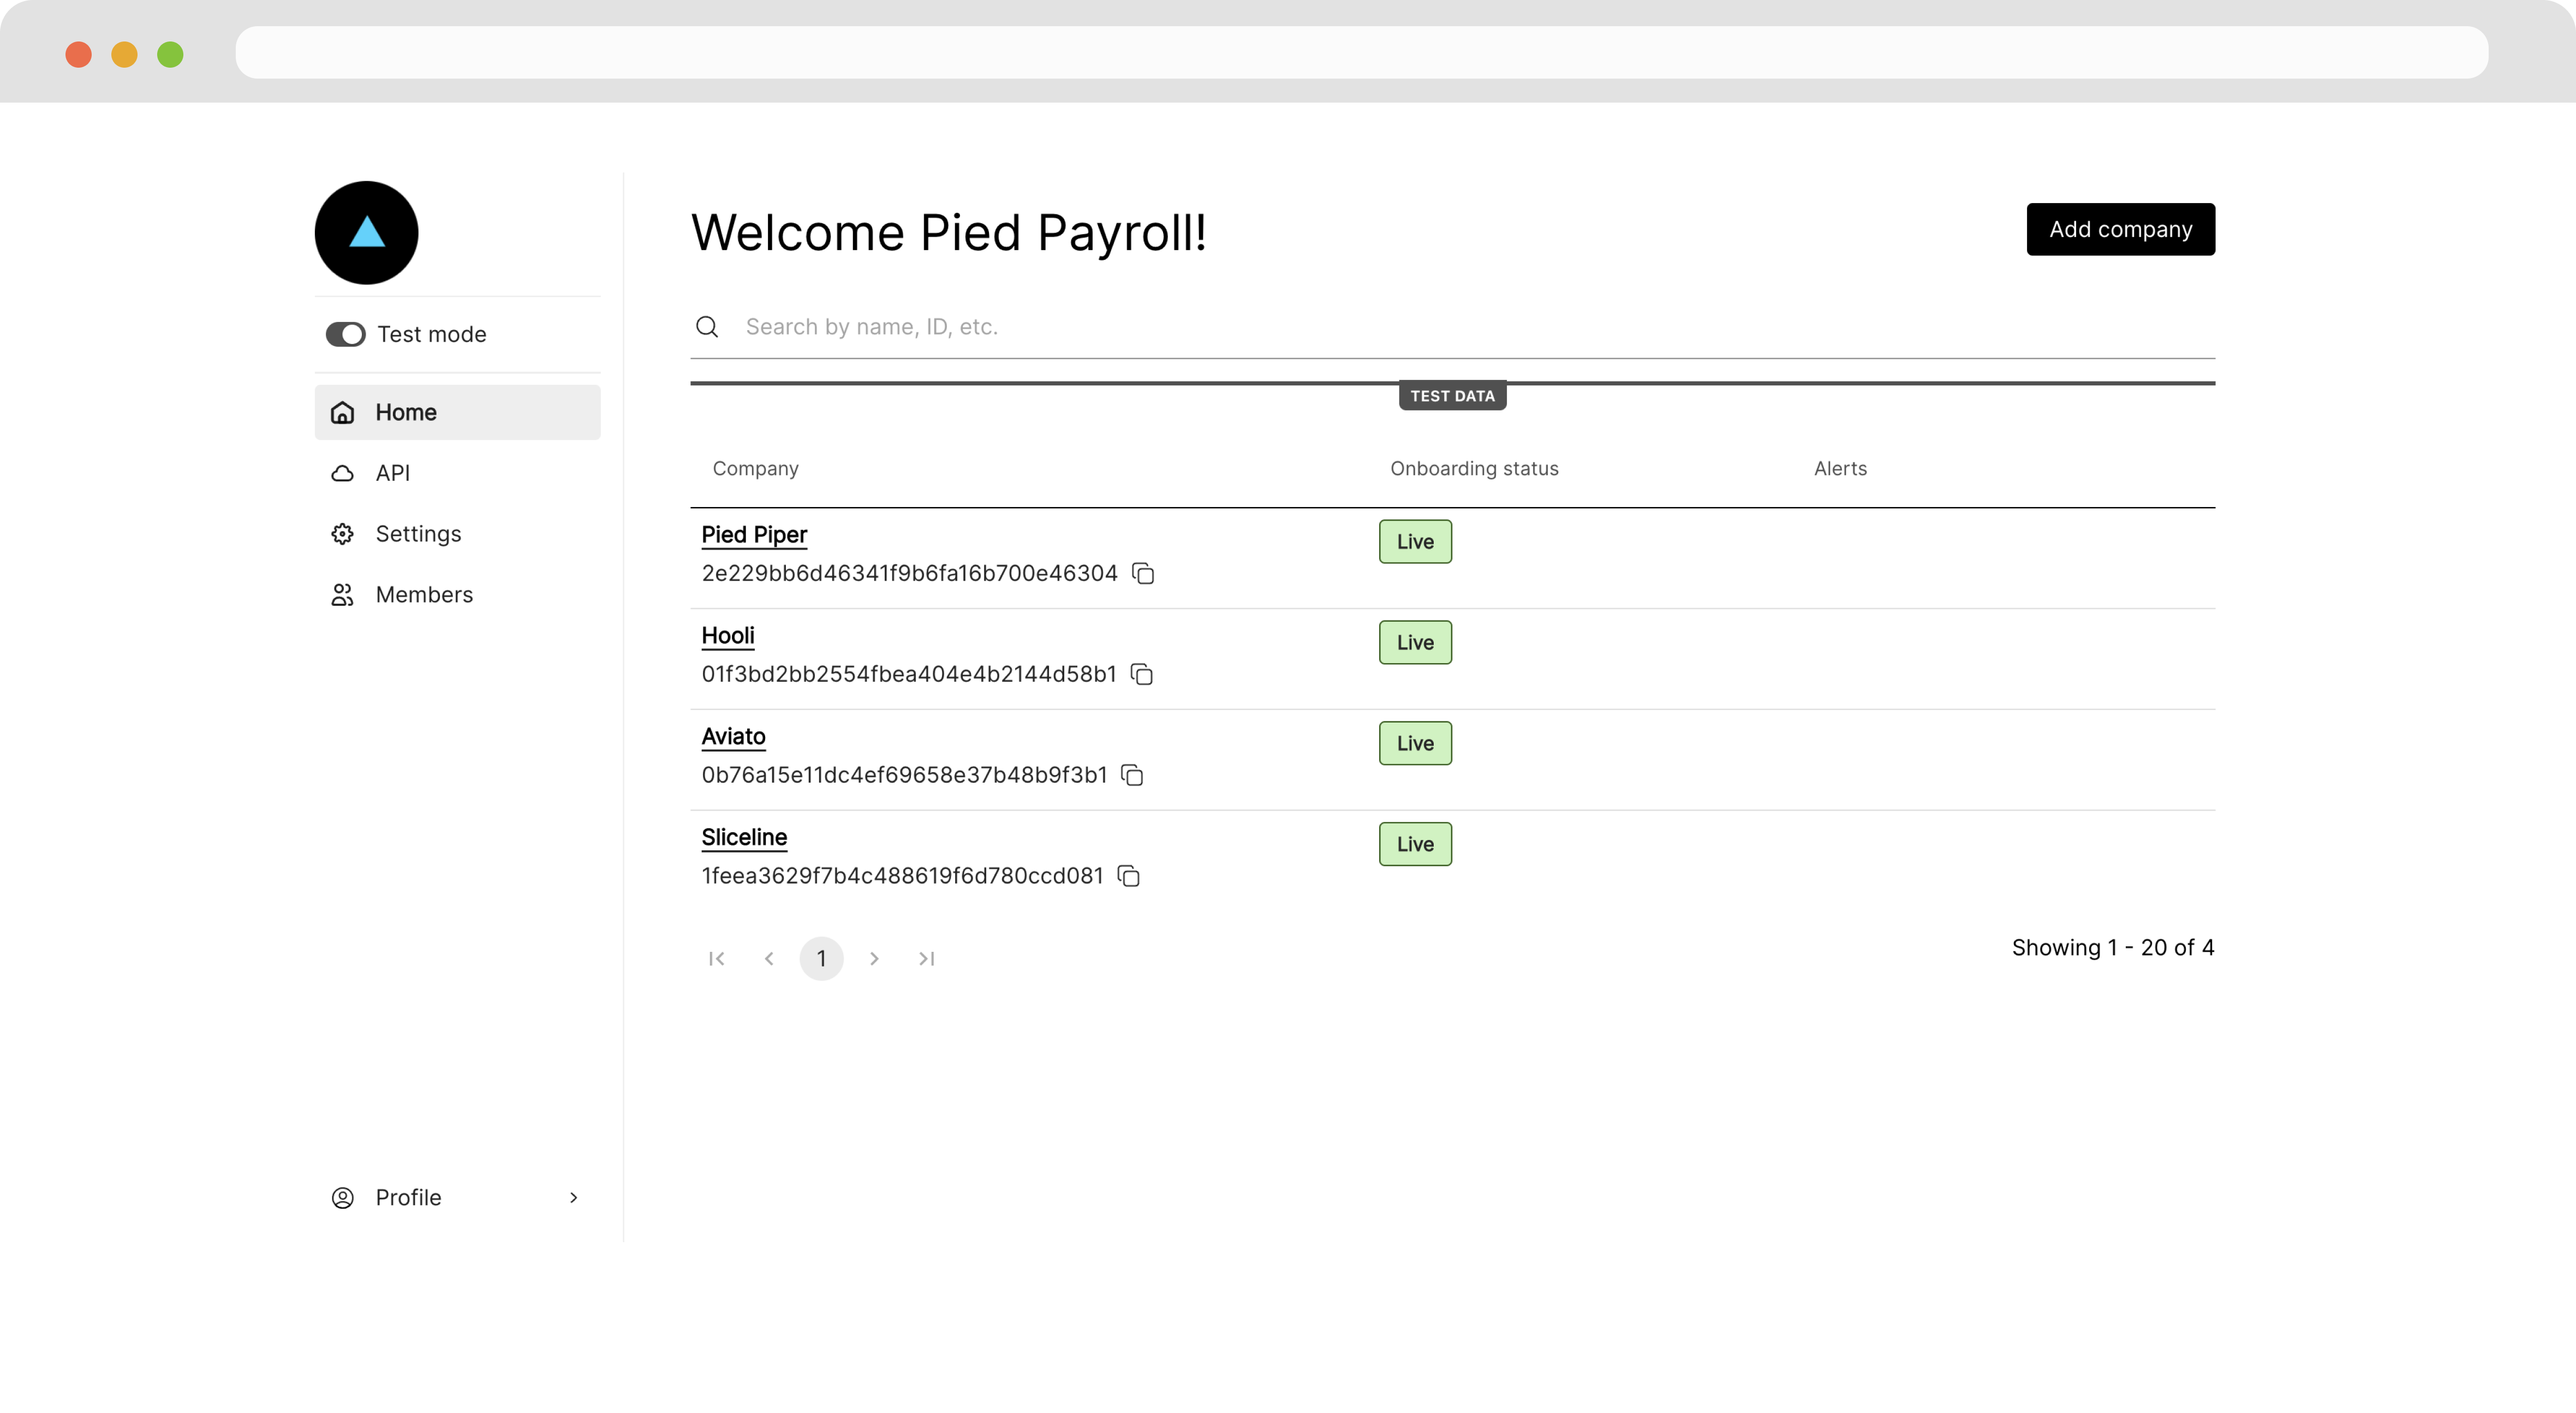This screenshot has width=2576, height=1413.
Task: Copy the Pied Piper company ID
Action: (x=1143, y=574)
